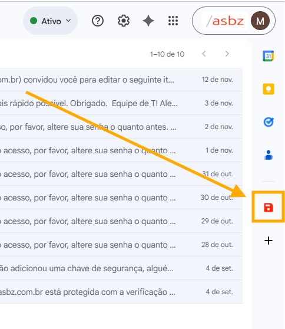285x329 pixels.
Task: Click the 1–10 de 10 counter
Action: coord(167,54)
